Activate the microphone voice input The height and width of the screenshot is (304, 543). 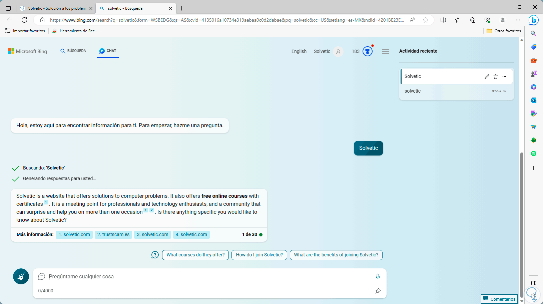tap(378, 276)
